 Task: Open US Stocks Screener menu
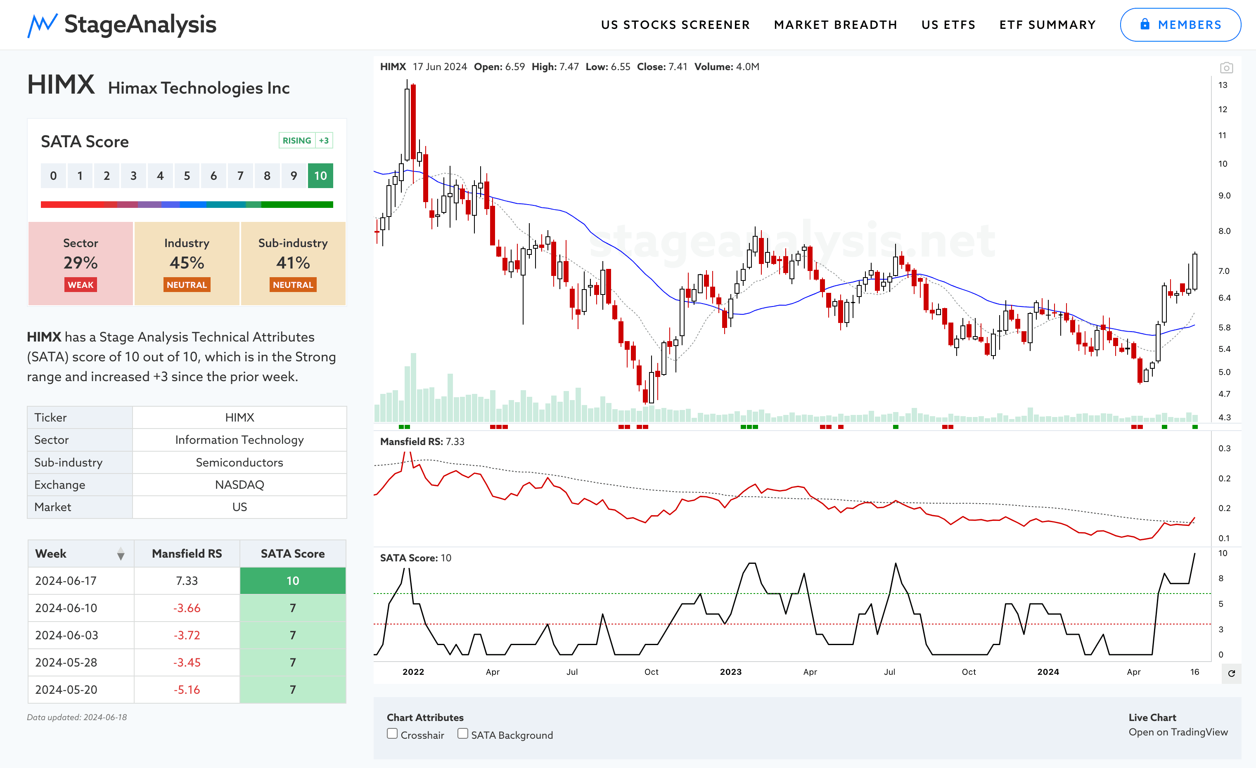pyautogui.click(x=675, y=25)
